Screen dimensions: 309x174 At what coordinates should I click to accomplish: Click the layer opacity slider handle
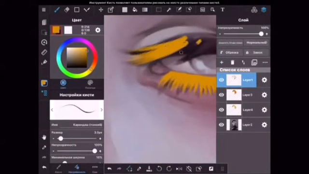tap(261, 34)
